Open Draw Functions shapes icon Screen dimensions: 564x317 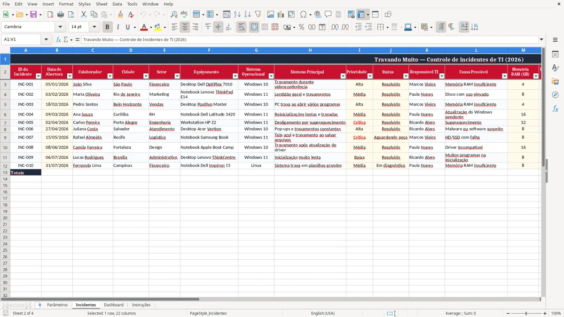(388, 15)
